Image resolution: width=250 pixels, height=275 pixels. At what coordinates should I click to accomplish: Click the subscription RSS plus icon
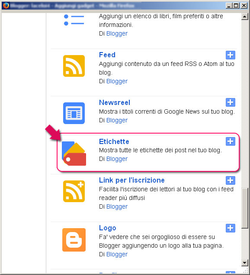point(74,191)
